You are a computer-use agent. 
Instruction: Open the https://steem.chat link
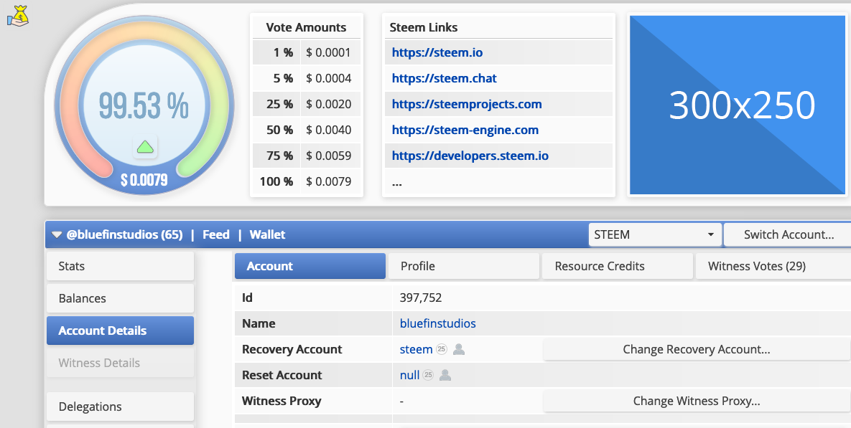click(x=444, y=78)
